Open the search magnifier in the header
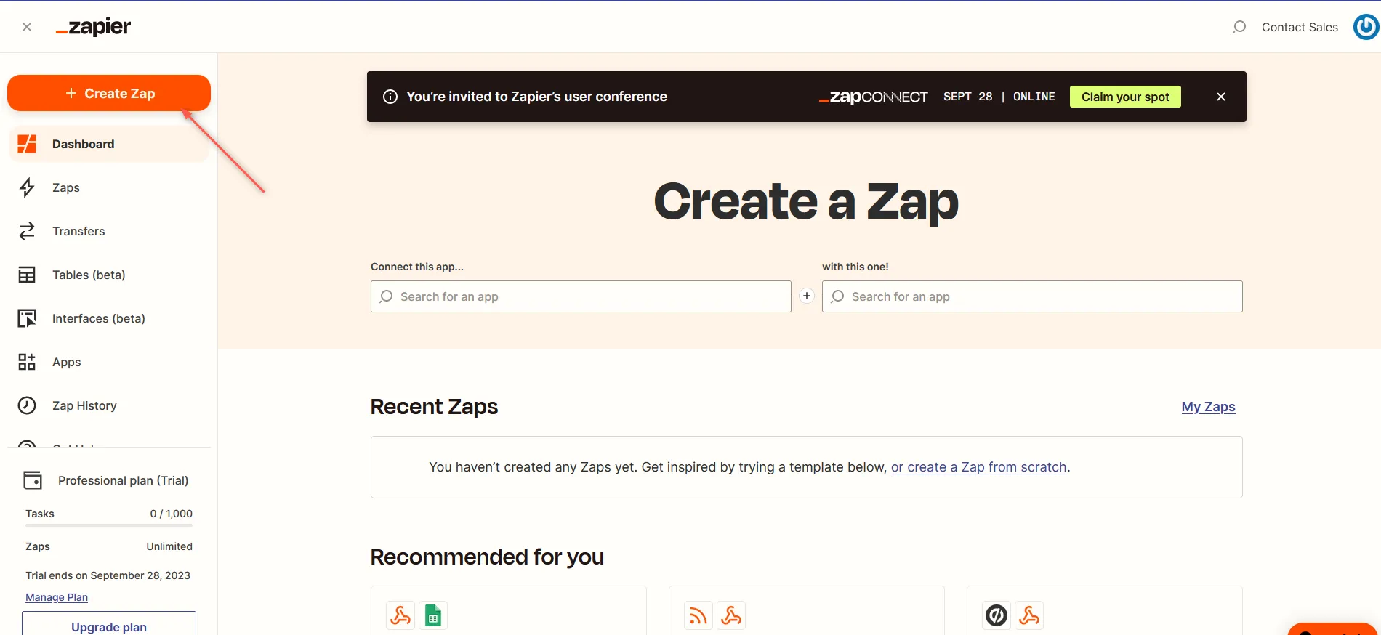Viewport: 1381px width, 635px height. (1239, 27)
